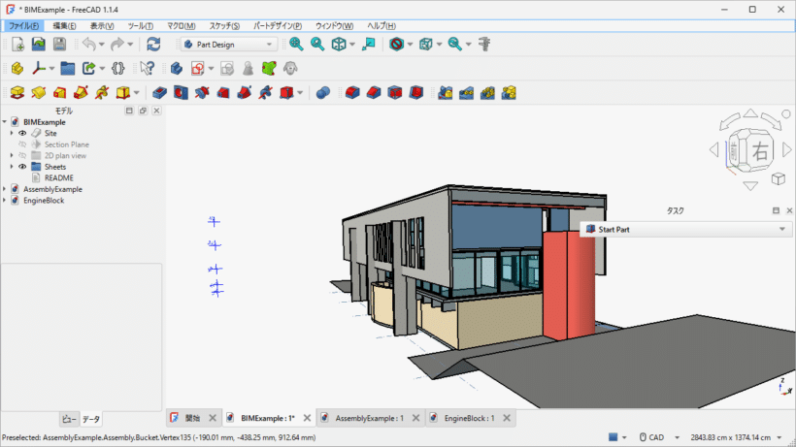Viewport: 796px width, 447px height.
Task: Open the 編集(E) menu
Action: (x=64, y=26)
